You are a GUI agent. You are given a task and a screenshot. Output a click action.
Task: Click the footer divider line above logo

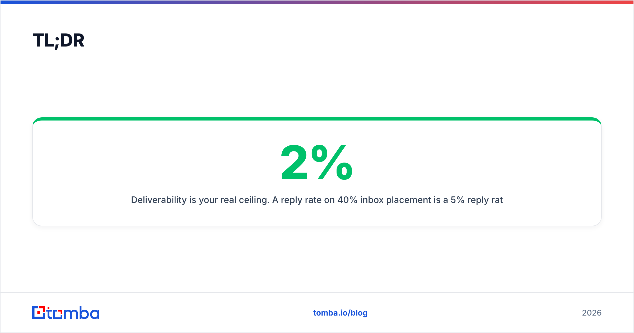[317, 293]
